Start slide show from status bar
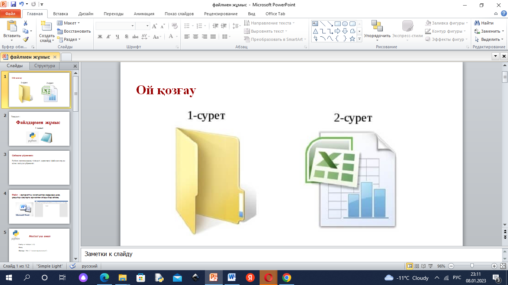 [431, 266]
